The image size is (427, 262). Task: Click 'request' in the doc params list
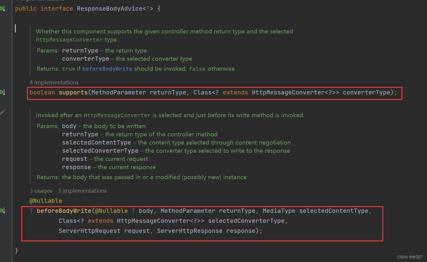[x=75, y=159]
